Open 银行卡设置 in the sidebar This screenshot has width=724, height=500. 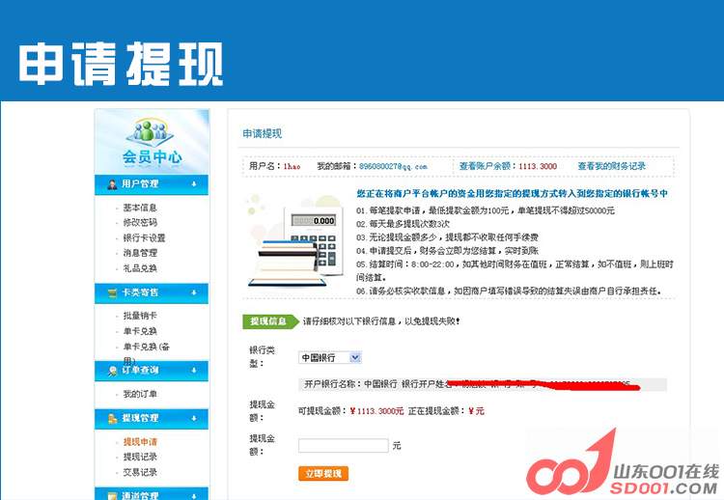(144, 237)
